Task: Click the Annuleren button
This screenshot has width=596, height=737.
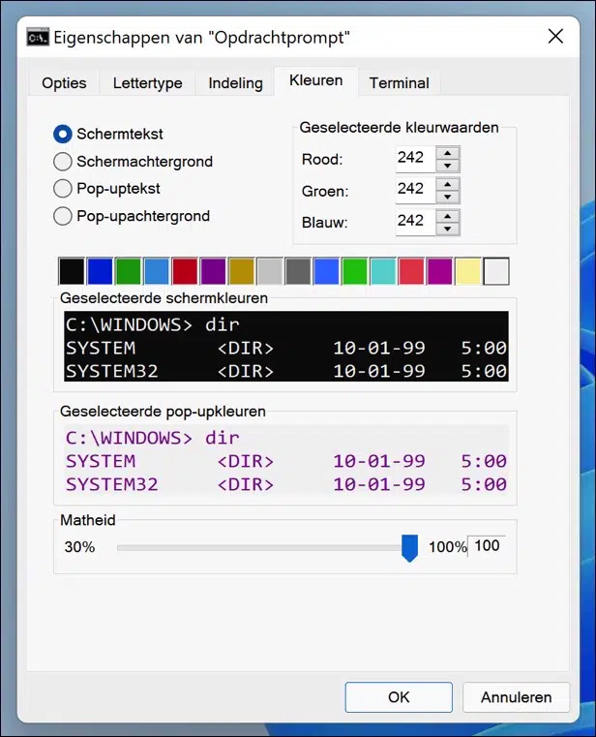Action: 516,697
